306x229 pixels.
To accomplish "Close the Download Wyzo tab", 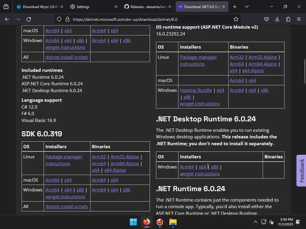I will pos(62,7).
